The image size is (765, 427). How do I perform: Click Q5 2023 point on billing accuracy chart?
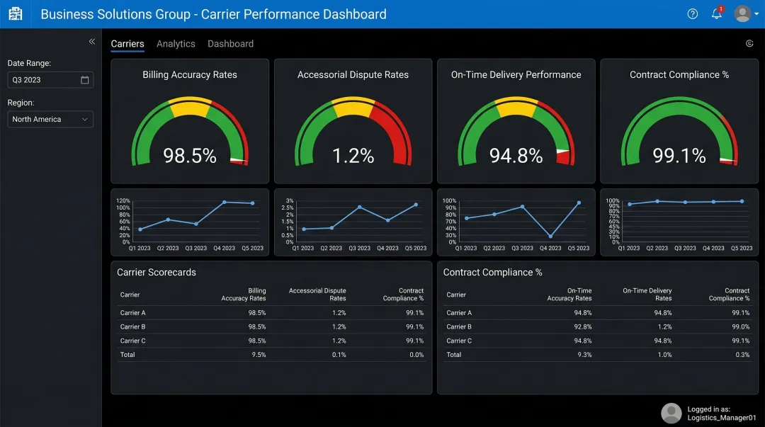pyautogui.click(x=253, y=203)
